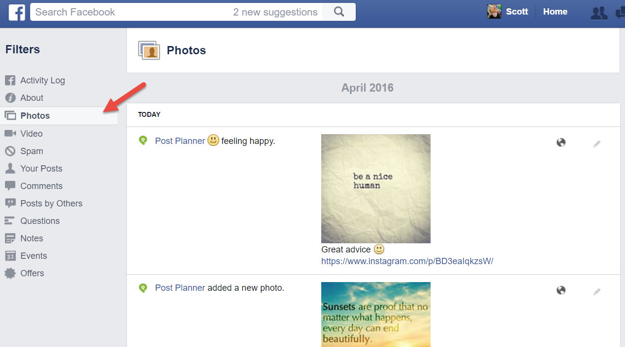This screenshot has width=625, height=347.
Task: Click the Facebook logo in the top bar
Action: point(17,12)
